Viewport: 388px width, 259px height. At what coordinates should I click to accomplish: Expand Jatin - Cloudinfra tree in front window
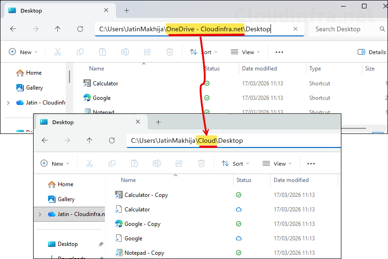point(40,214)
